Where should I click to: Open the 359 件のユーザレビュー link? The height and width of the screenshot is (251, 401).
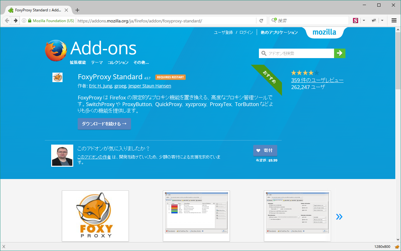pyautogui.click(x=317, y=80)
